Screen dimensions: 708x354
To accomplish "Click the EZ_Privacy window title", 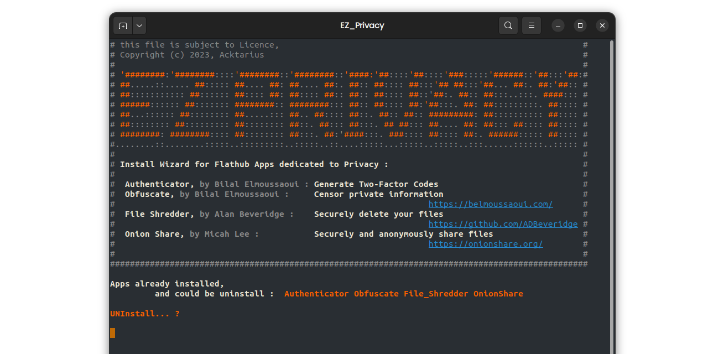I will pyautogui.click(x=362, y=25).
